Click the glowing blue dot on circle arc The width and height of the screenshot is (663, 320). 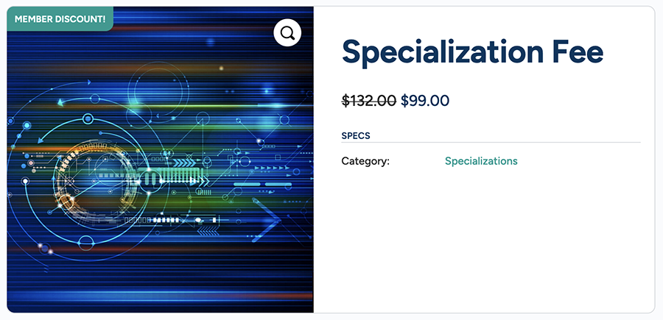(x=88, y=118)
